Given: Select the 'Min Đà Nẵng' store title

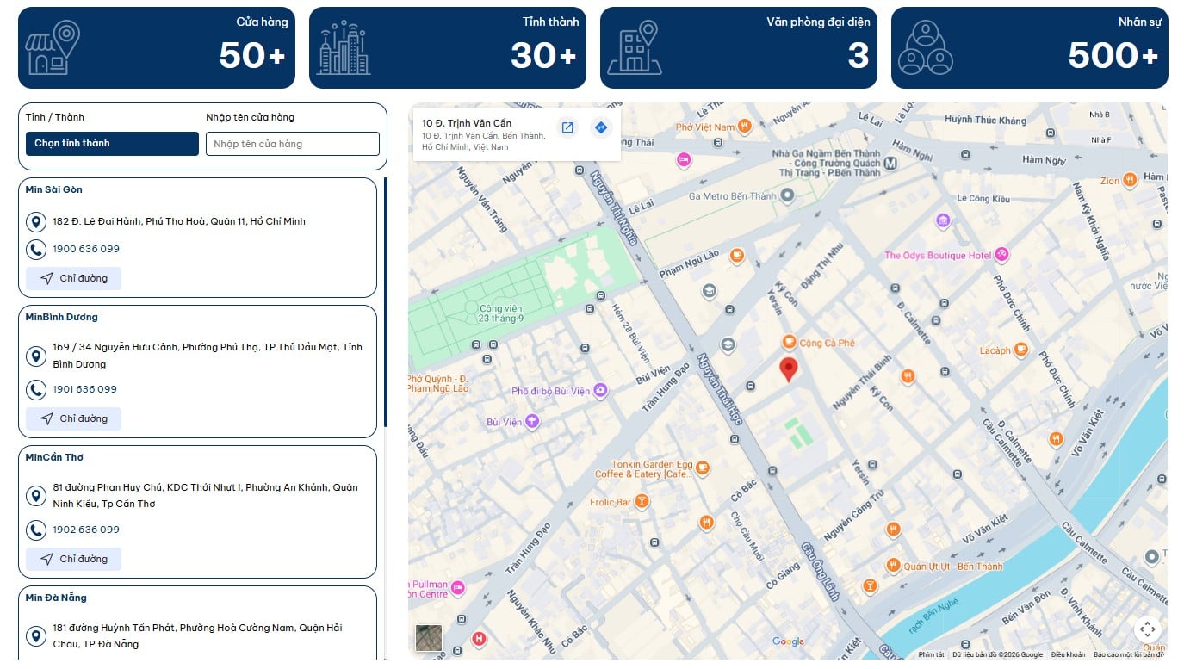Looking at the screenshot, I should (56, 598).
